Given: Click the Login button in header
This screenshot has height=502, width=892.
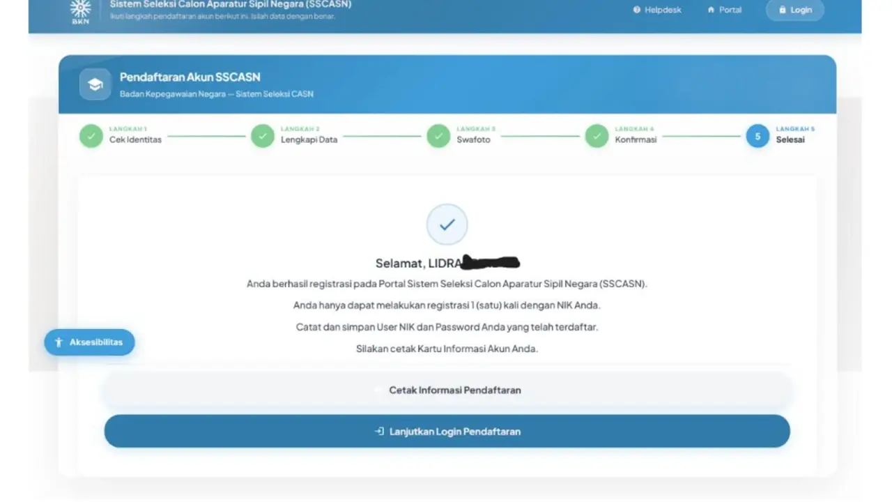Looking at the screenshot, I should 795,10.
